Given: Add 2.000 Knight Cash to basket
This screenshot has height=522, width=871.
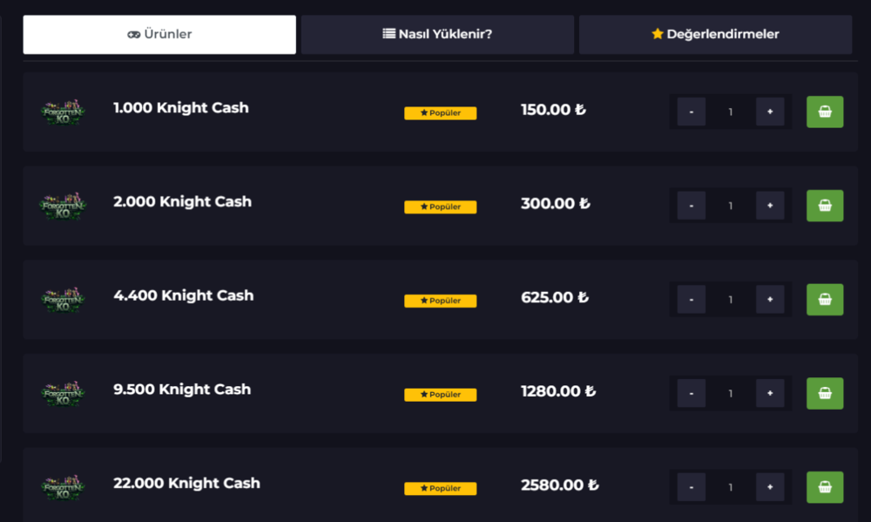Looking at the screenshot, I should pyautogui.click(x=825, y=206).
